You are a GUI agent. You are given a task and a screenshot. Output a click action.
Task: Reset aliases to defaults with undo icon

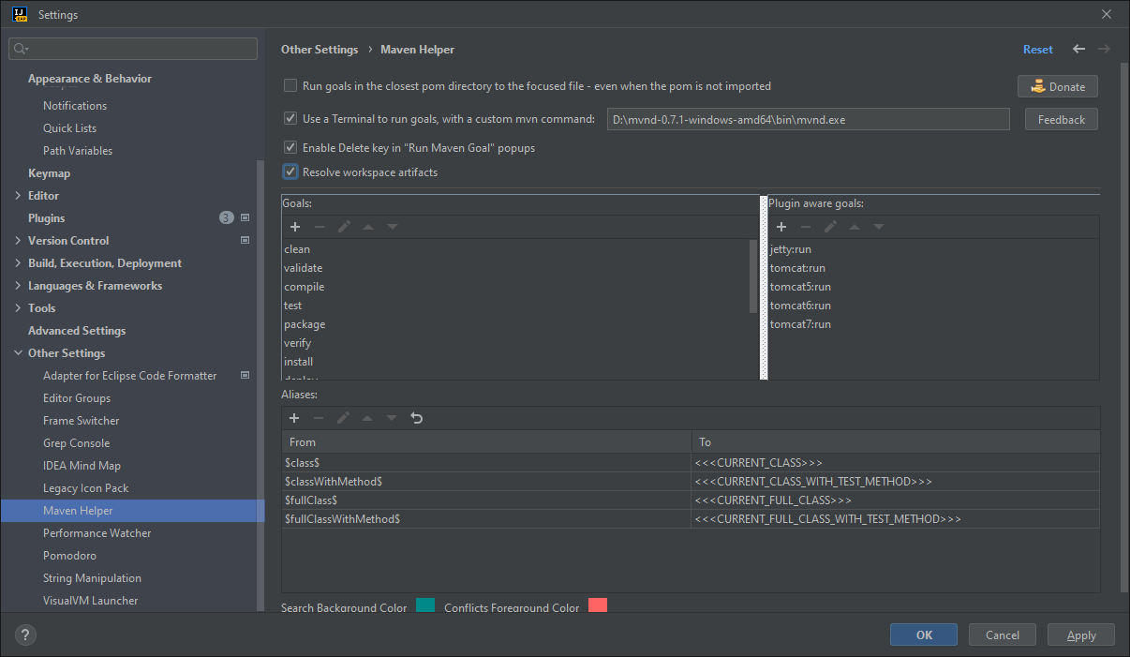(x=417, y=418)
